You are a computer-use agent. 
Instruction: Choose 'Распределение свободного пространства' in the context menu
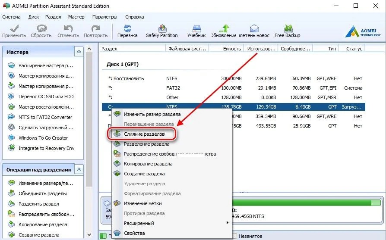[172, 154]
